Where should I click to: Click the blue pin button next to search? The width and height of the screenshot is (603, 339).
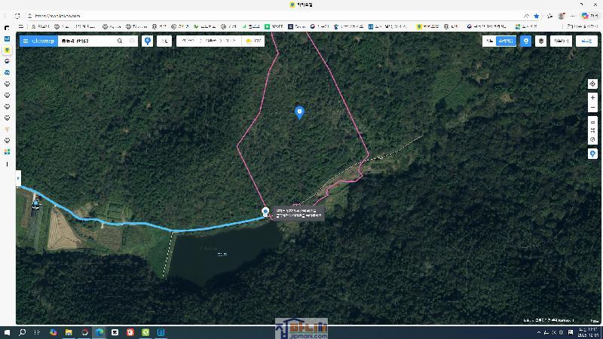click(x=148, y=41)
